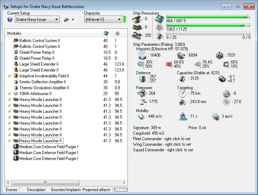
Task: Select the highlighted Heavy Missile Launcher II row
Action: coord(66,141)
